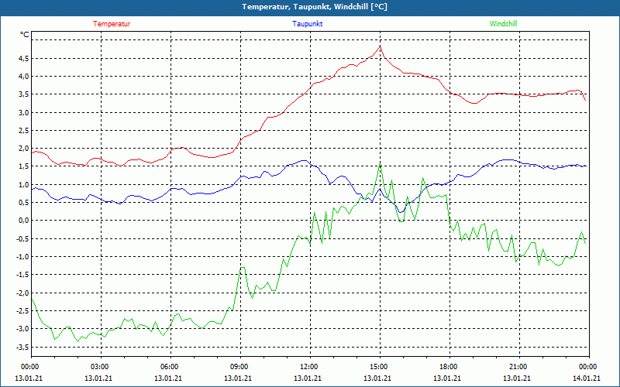Click the green Windchill legend label
Screen dimensions: 620x387
(503, 24)
